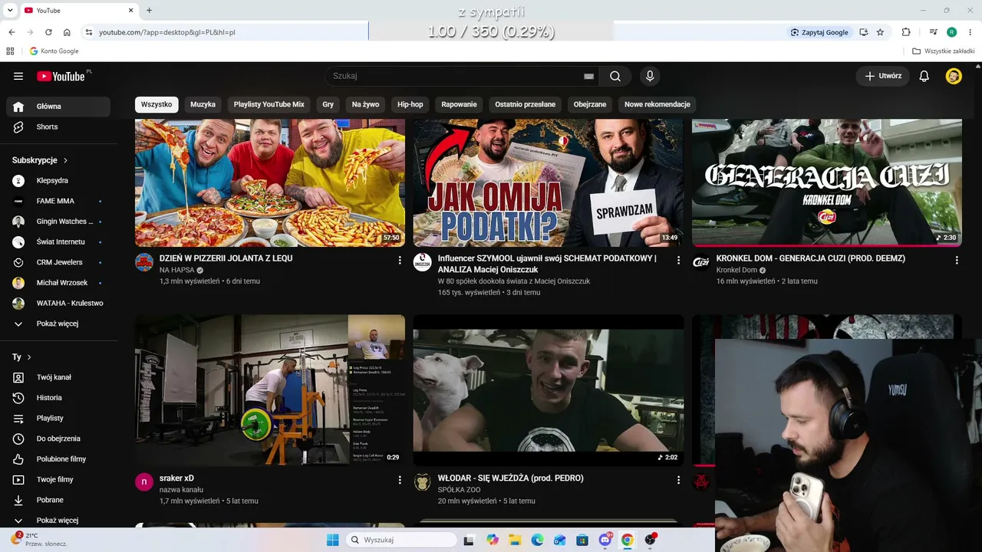Open the on-screen keyboard in search box
Image resolution: width=982 pixels, height=552 pixels.
pos(588,76)
